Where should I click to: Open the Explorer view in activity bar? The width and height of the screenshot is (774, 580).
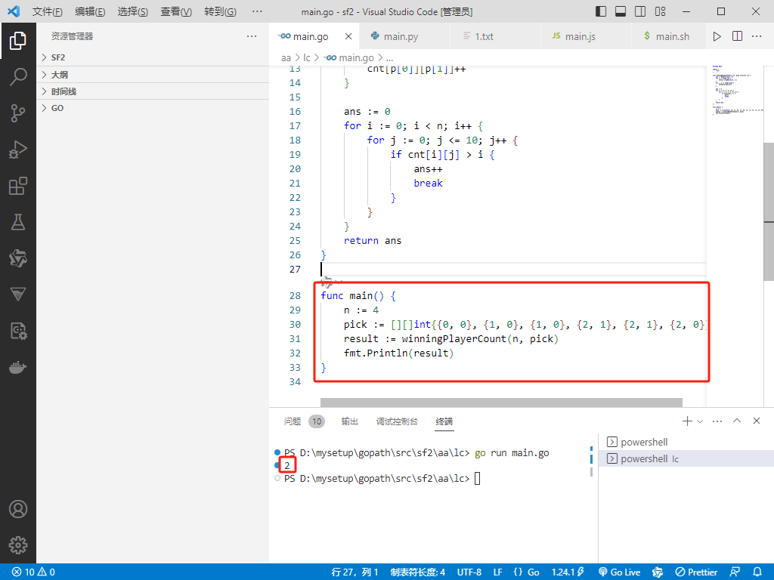coord(18,41)
